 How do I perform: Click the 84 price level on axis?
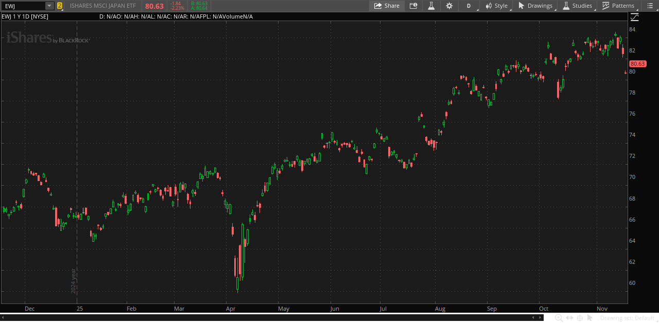[632, 29]
